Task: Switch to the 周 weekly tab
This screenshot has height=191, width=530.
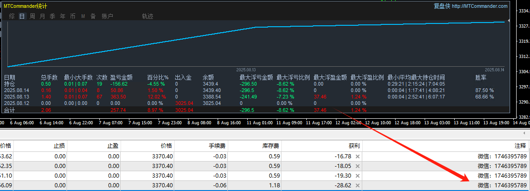Action: click(32, 16)
